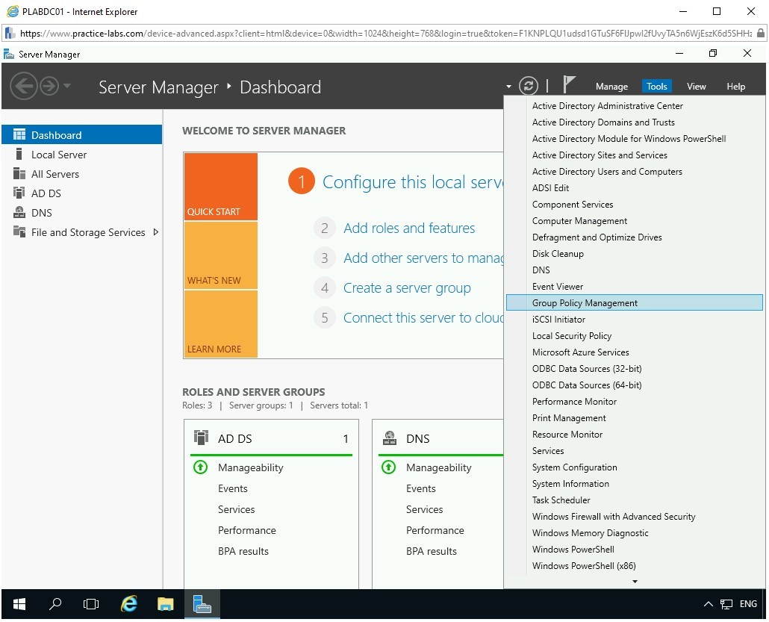Open the Manage menu
The image size is (769, 622).
coord(611,87)
